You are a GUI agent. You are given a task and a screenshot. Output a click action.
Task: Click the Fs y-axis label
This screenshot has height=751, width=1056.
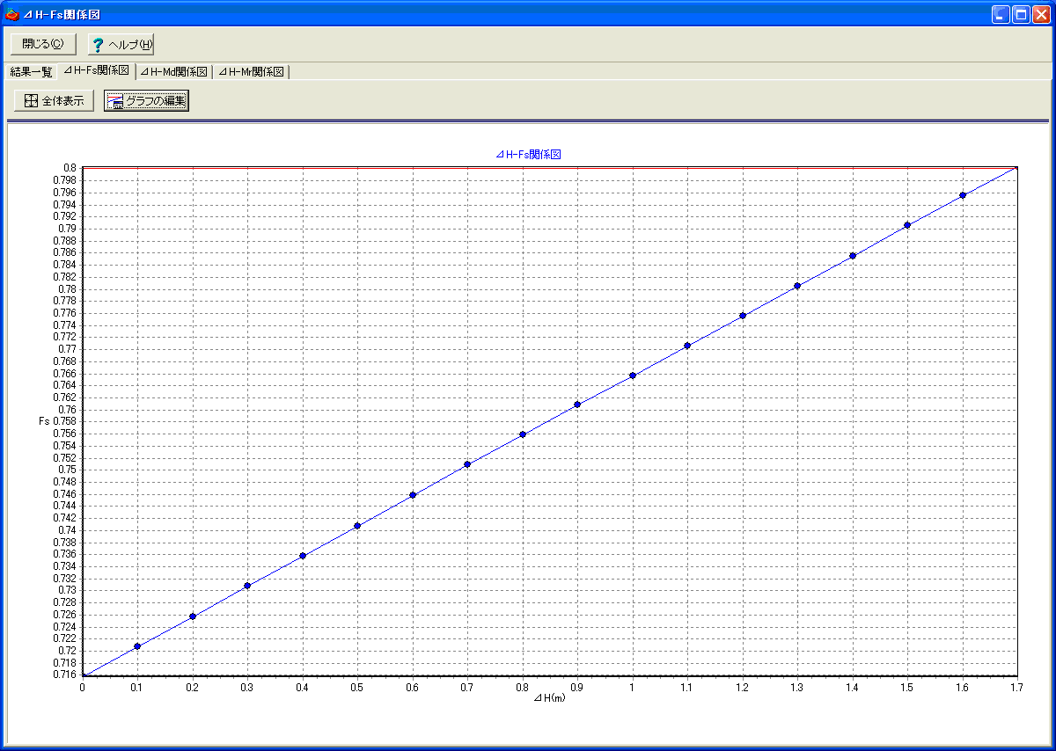45,421
